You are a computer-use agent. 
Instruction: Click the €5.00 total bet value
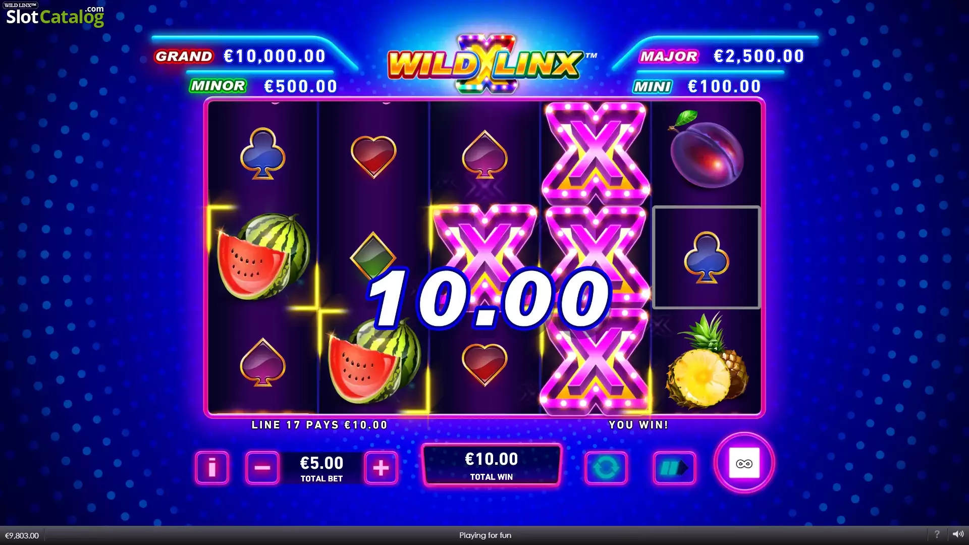321,463
